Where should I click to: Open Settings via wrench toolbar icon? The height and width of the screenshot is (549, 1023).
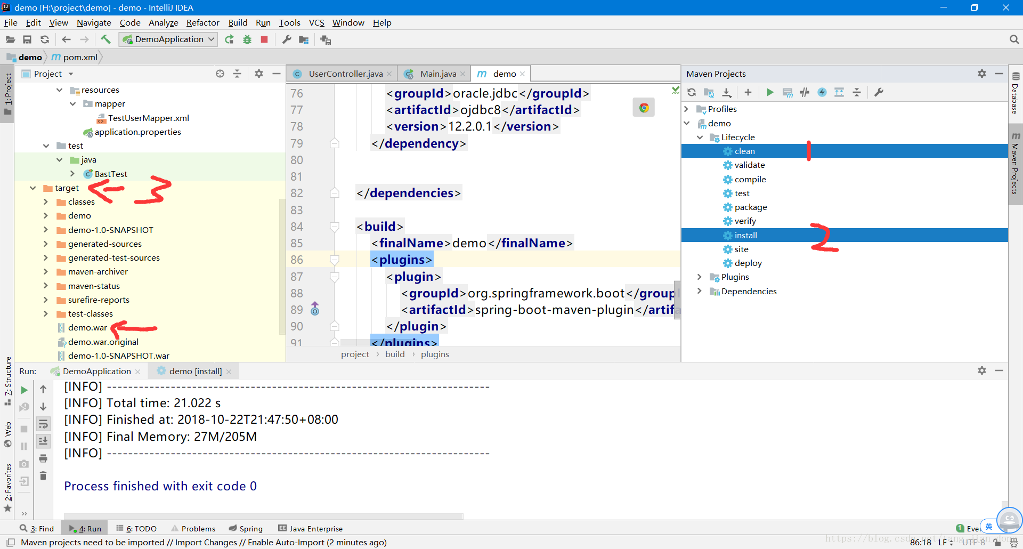[287, 39]
